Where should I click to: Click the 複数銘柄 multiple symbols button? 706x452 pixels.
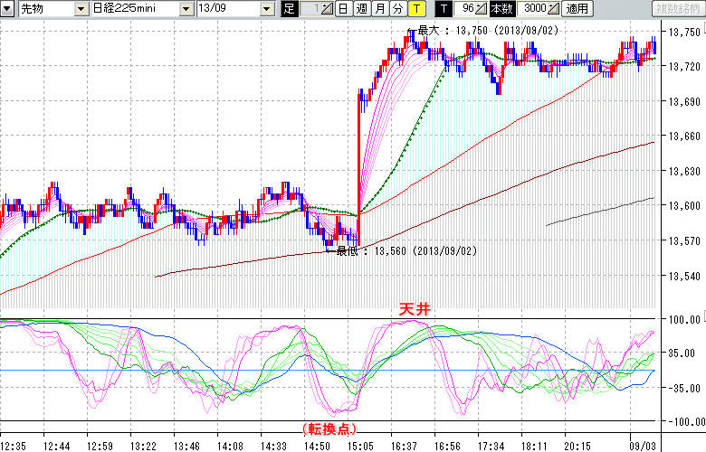click(677, 9)
